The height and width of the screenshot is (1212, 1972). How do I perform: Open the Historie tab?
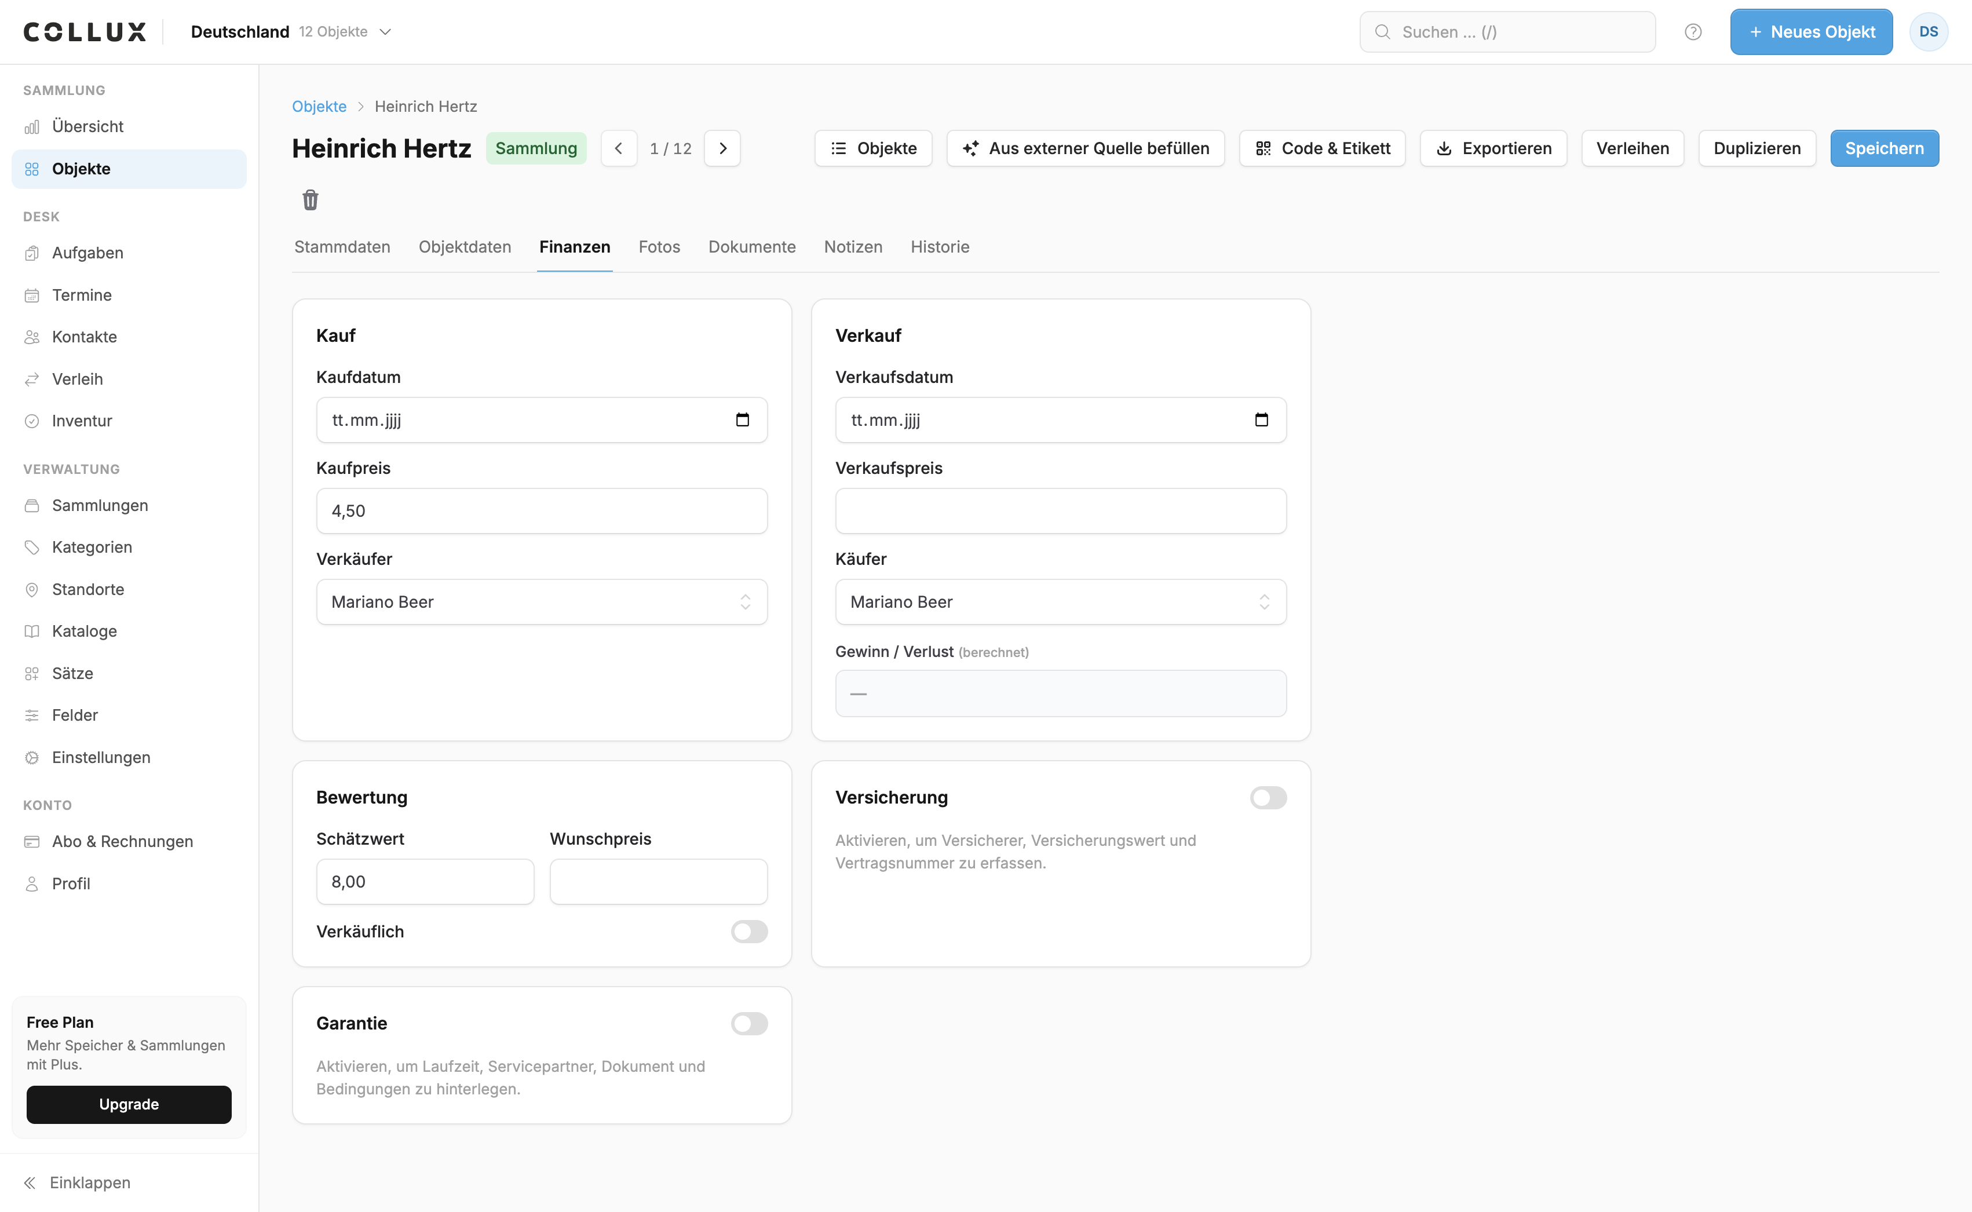[x=939, y=247]
